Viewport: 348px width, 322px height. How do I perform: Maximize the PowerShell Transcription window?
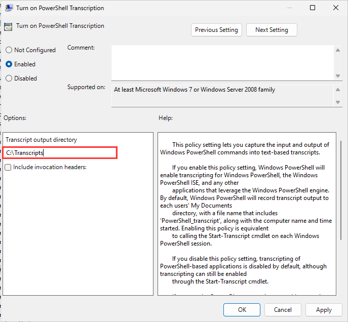click(x=313, y=8)
